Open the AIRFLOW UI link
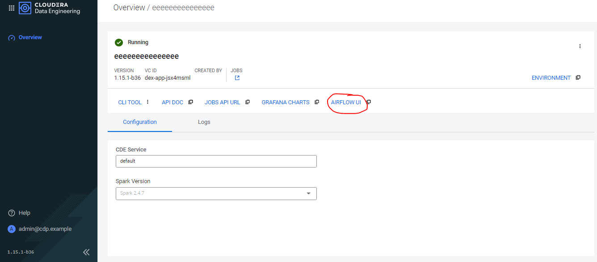 346,102
